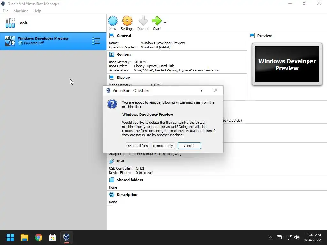Screen dimensions: 327x245
Task: Click the General section heading
Action: [124, 36]
